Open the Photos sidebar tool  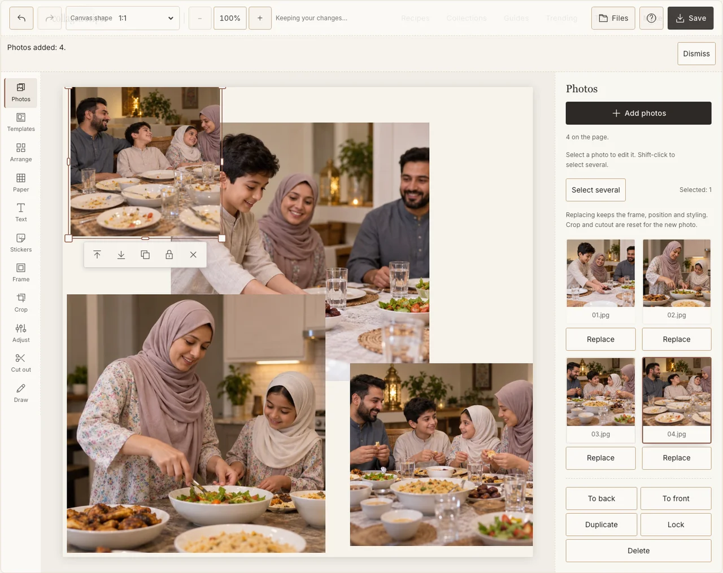pyautogui.click(x=21, y=93)
